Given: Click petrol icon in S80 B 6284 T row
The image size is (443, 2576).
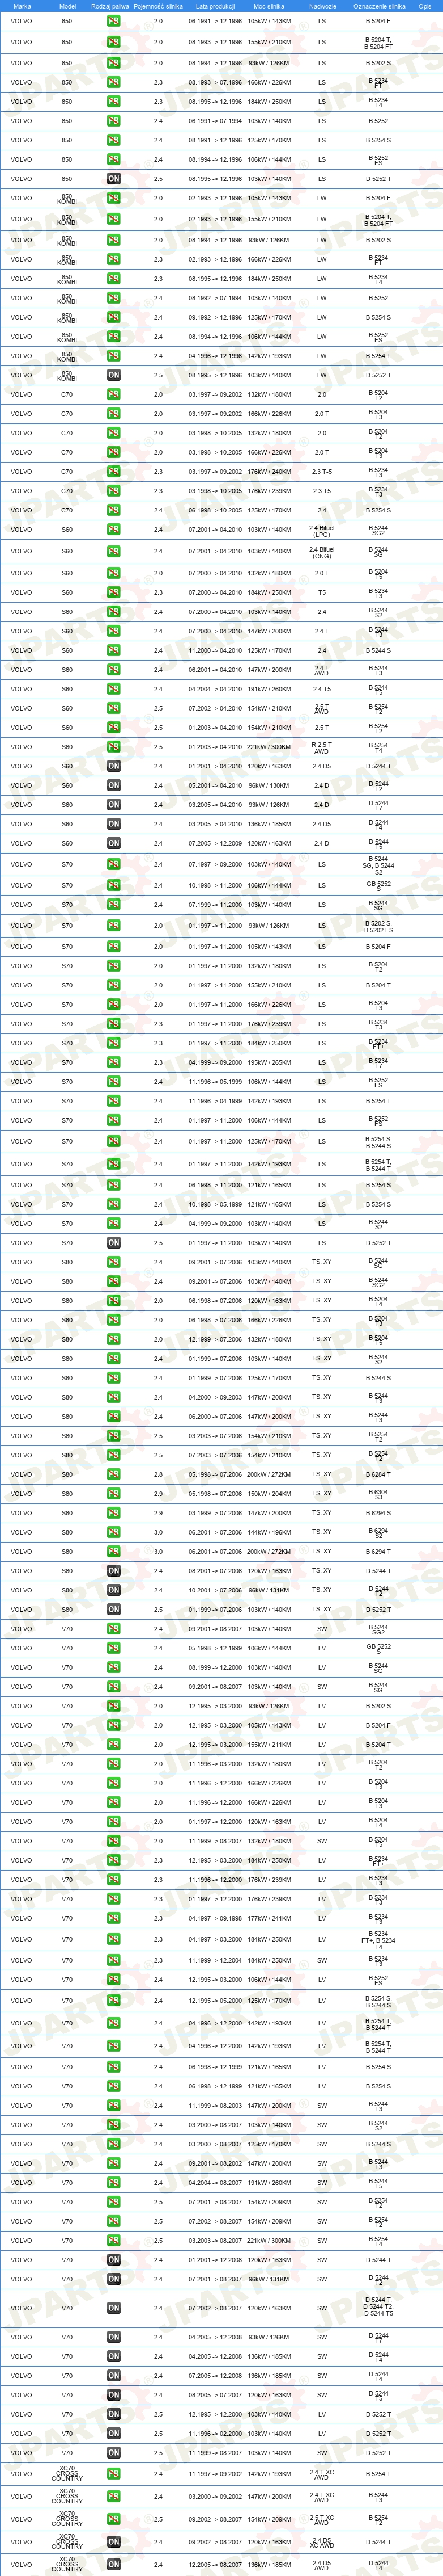Looking at the screenshot, I should (x=114, y=1474).
